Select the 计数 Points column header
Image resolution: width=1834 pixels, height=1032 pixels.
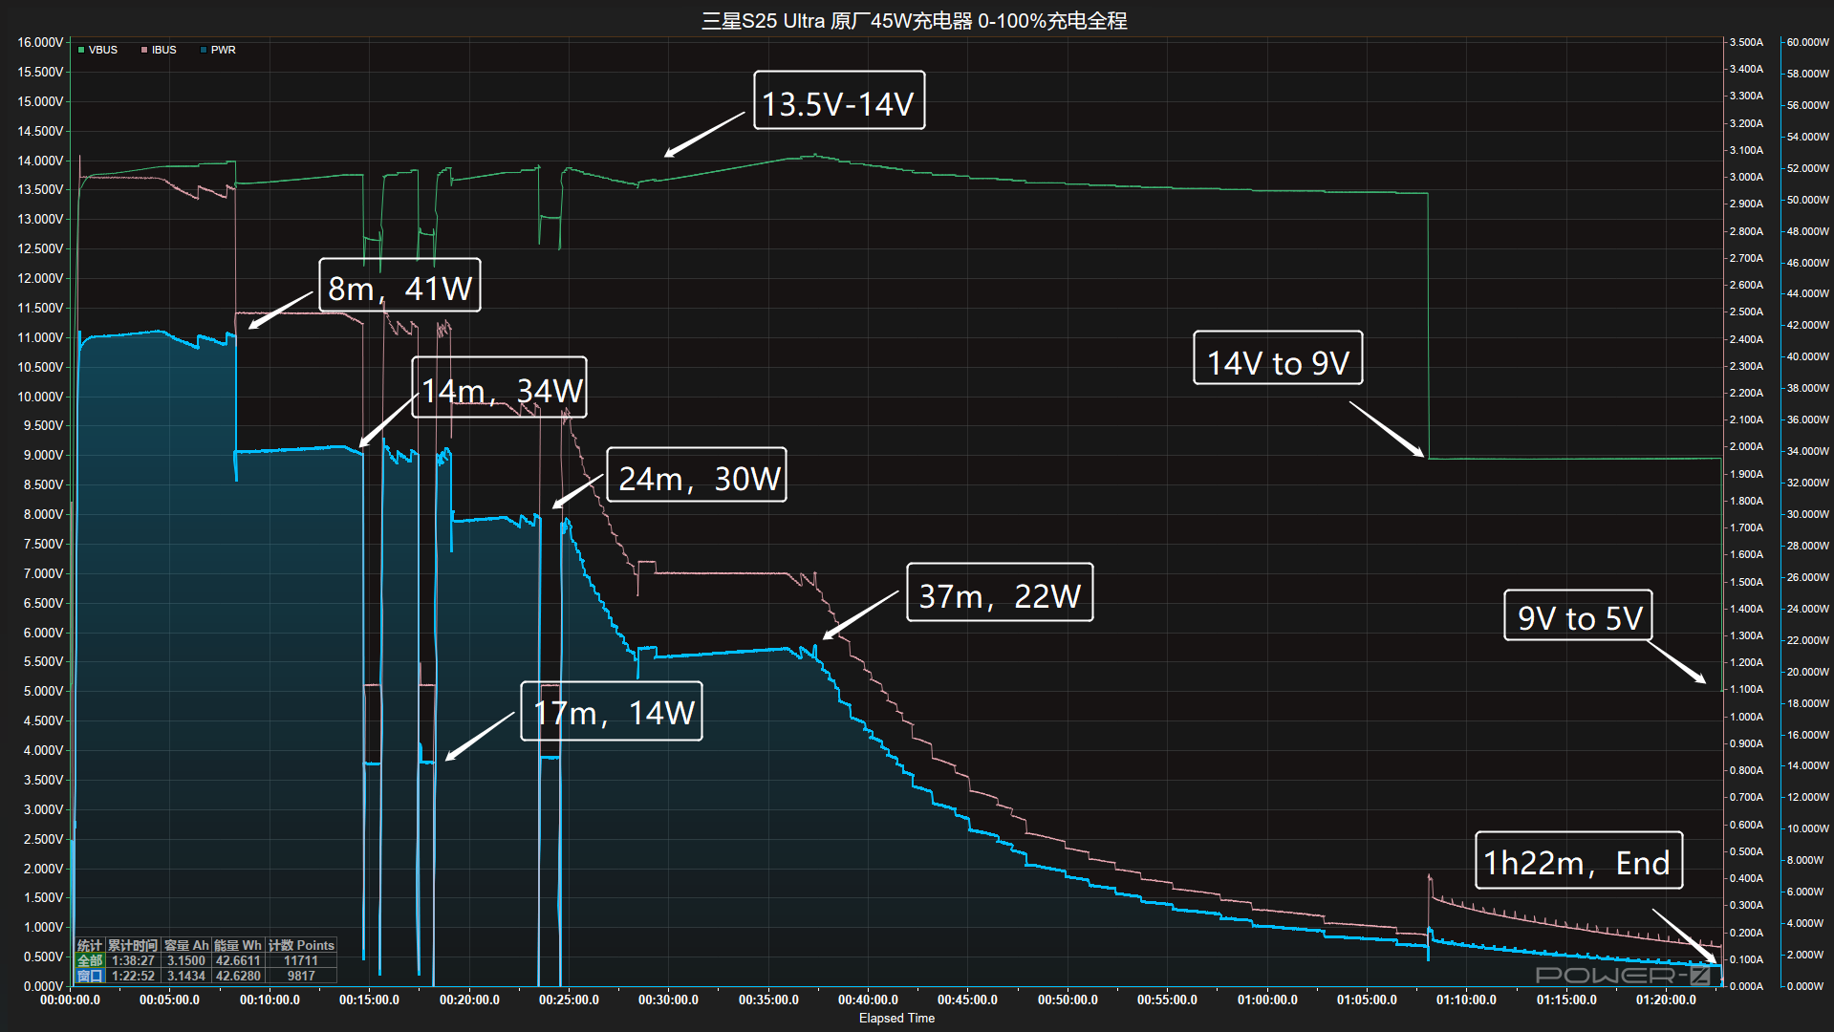point(301,945)
